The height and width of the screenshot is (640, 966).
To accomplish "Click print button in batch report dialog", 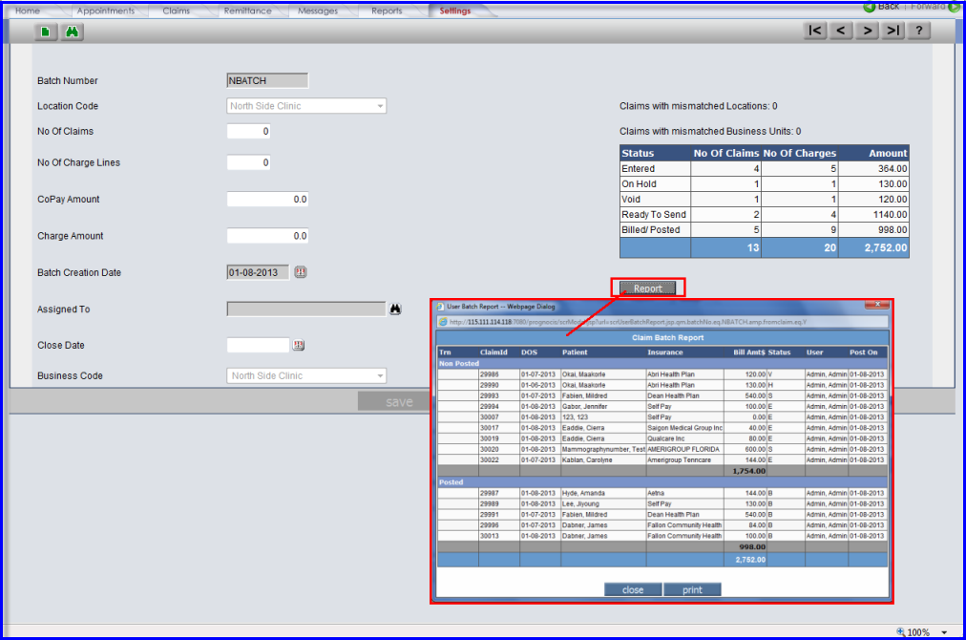I will click(x=692, y=590).
